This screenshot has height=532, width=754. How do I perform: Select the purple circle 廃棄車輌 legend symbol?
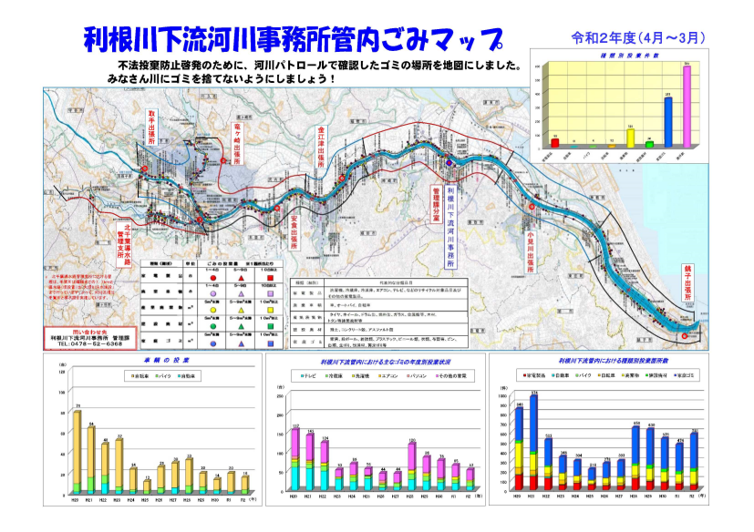(x=213, y=293)
